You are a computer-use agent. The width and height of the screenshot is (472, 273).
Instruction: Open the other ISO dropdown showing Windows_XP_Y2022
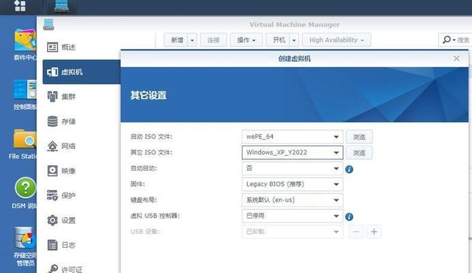coord(292,152)
